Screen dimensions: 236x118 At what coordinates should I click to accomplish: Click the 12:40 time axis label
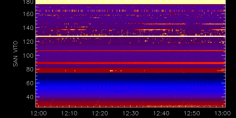tap(161, 113)
